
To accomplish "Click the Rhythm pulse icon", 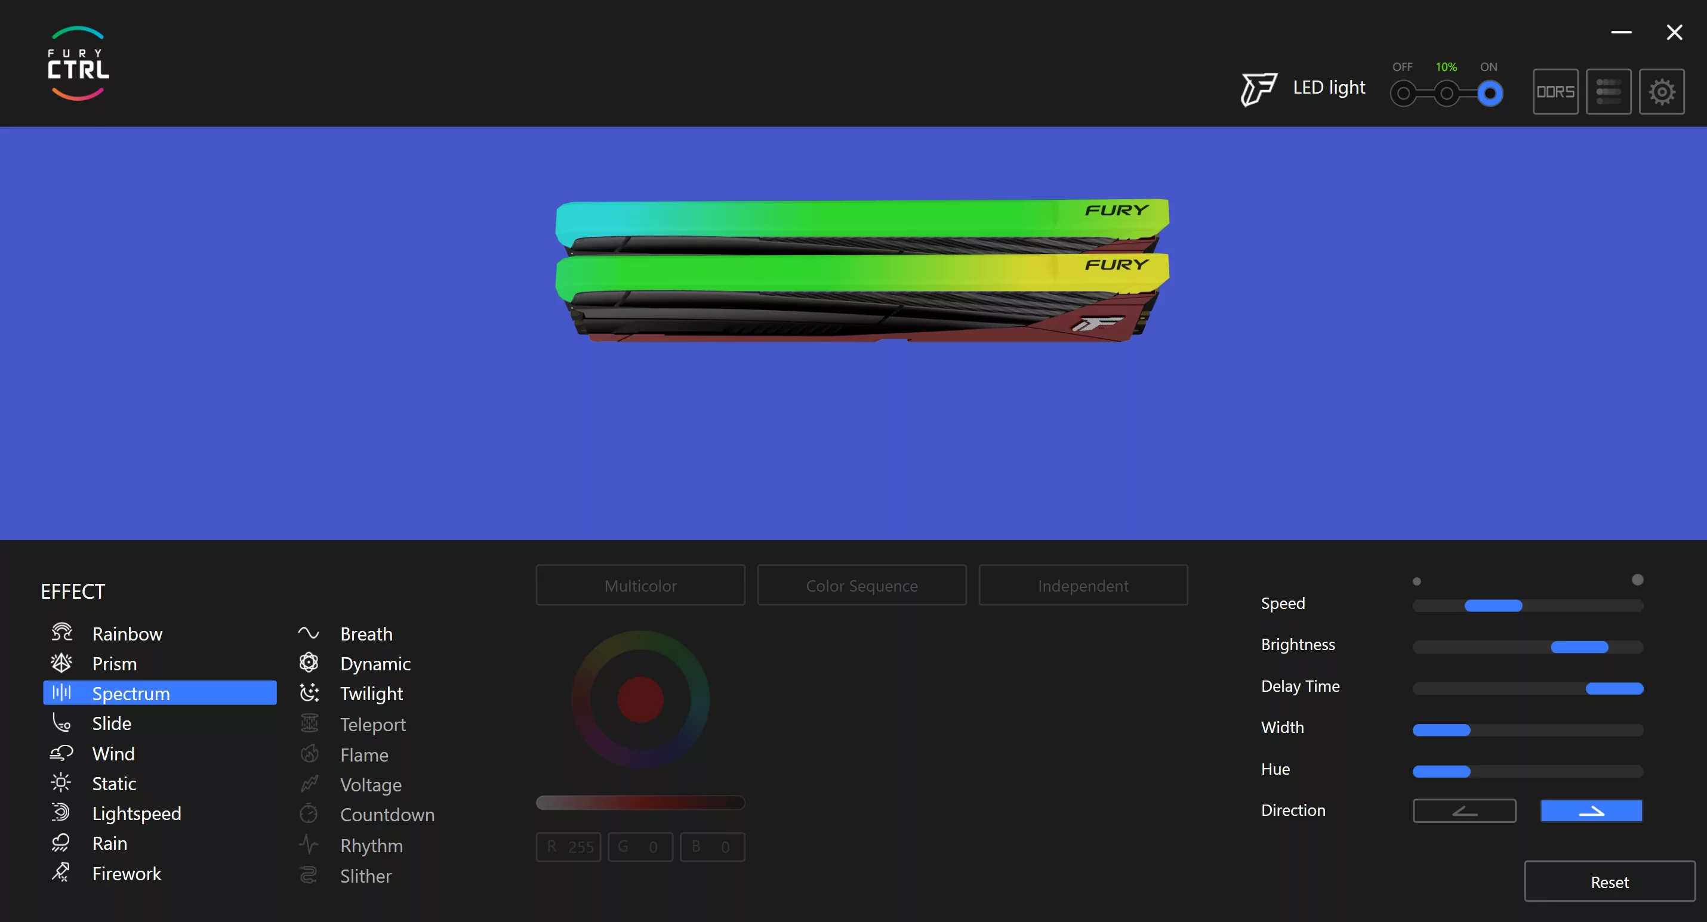I will click(x=309, y=844).
